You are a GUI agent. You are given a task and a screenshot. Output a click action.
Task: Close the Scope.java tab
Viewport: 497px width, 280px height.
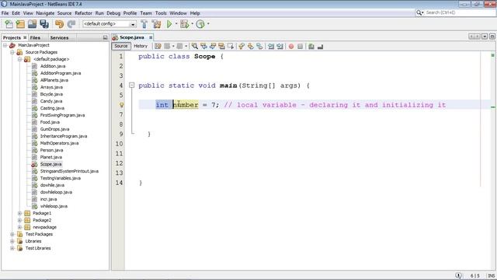[x=151, y=37]
